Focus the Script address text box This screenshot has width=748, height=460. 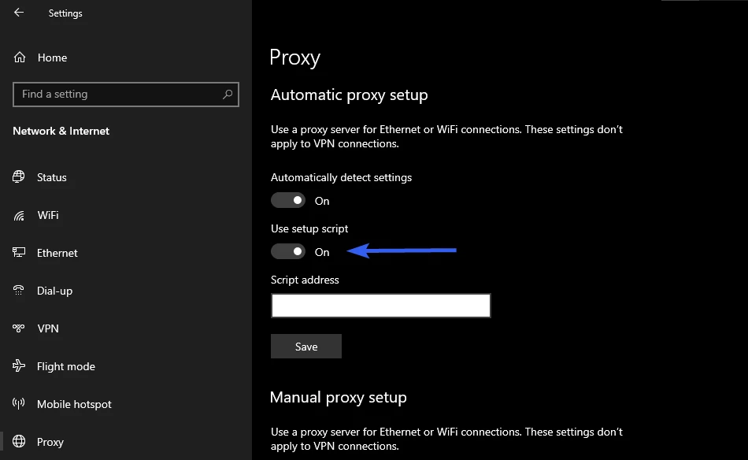(x=380, y=306)
